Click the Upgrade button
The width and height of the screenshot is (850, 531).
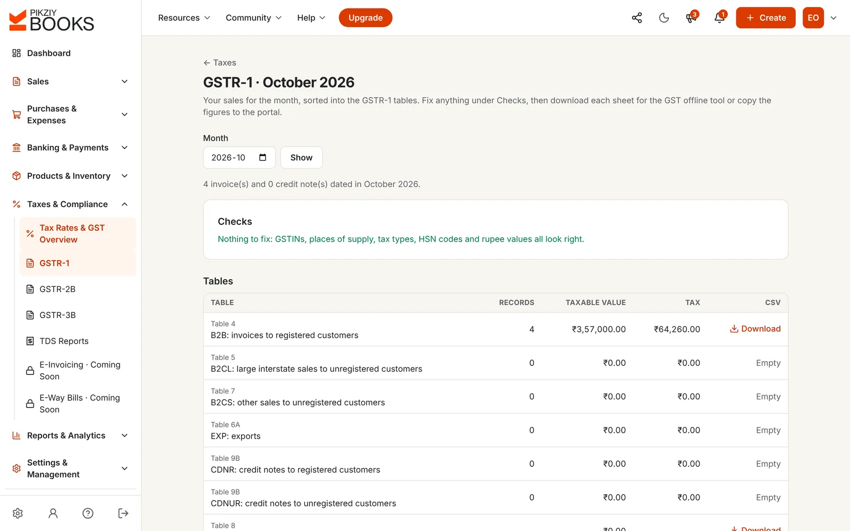[365, 18]
